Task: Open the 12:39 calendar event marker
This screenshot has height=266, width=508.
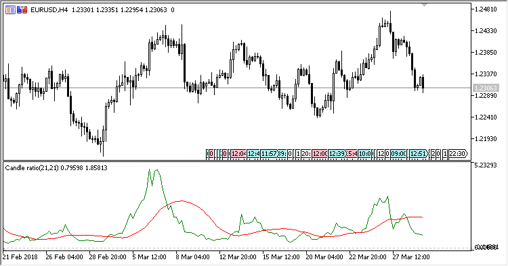Action: [337, 154]
